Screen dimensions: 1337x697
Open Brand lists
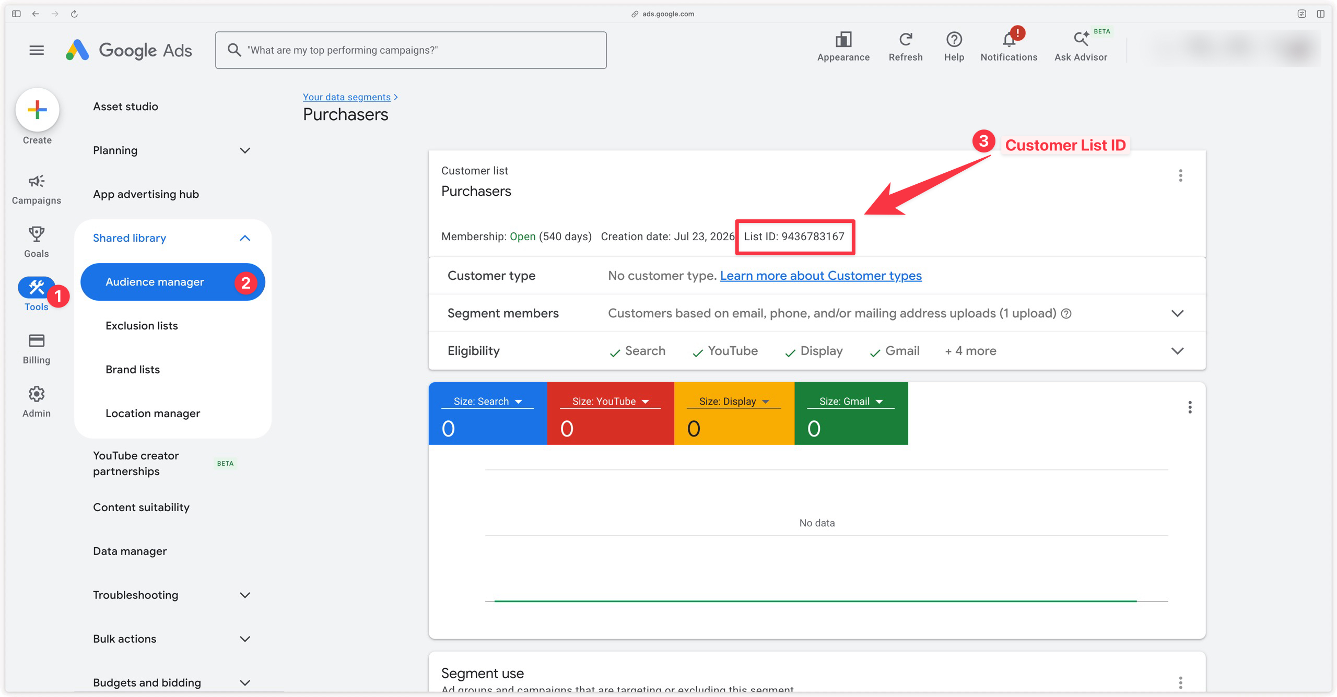pos(133,370)
